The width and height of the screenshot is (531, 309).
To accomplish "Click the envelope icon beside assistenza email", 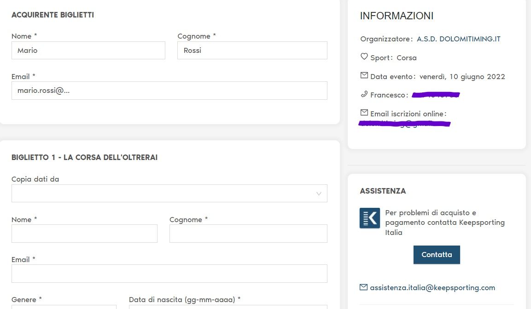I will pos(363,287).
